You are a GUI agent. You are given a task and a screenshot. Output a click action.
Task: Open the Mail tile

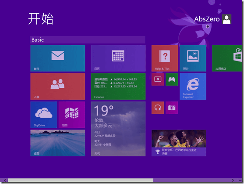click(57, 58)
